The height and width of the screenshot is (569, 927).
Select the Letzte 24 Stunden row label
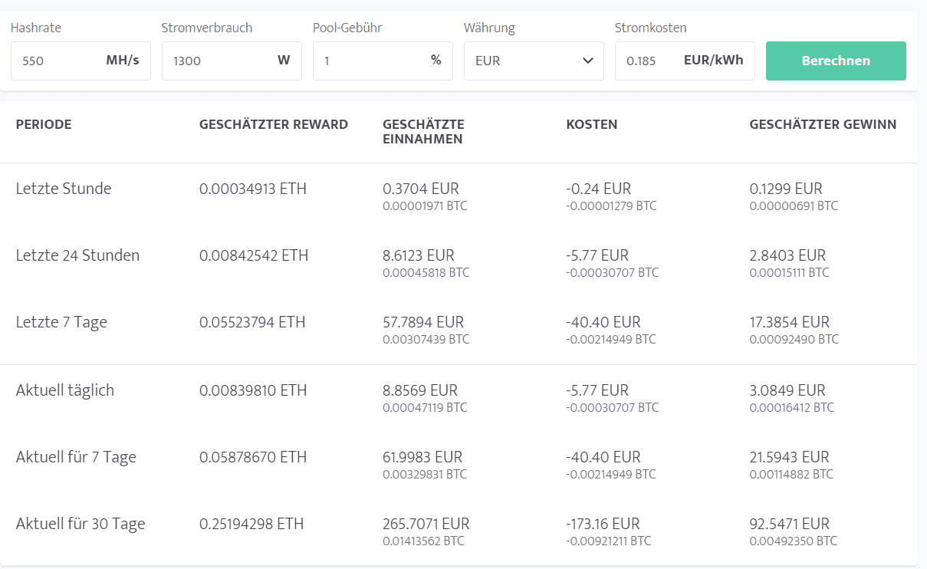pos(77,255)
